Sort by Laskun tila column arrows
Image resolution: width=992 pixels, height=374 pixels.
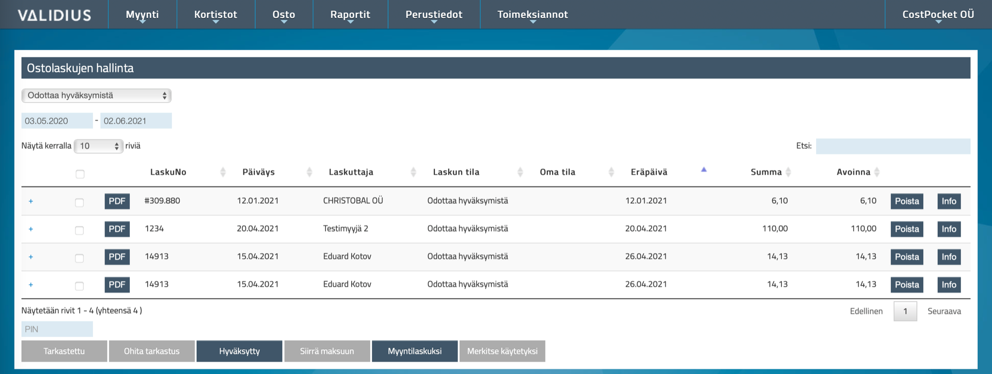(520, 172)
